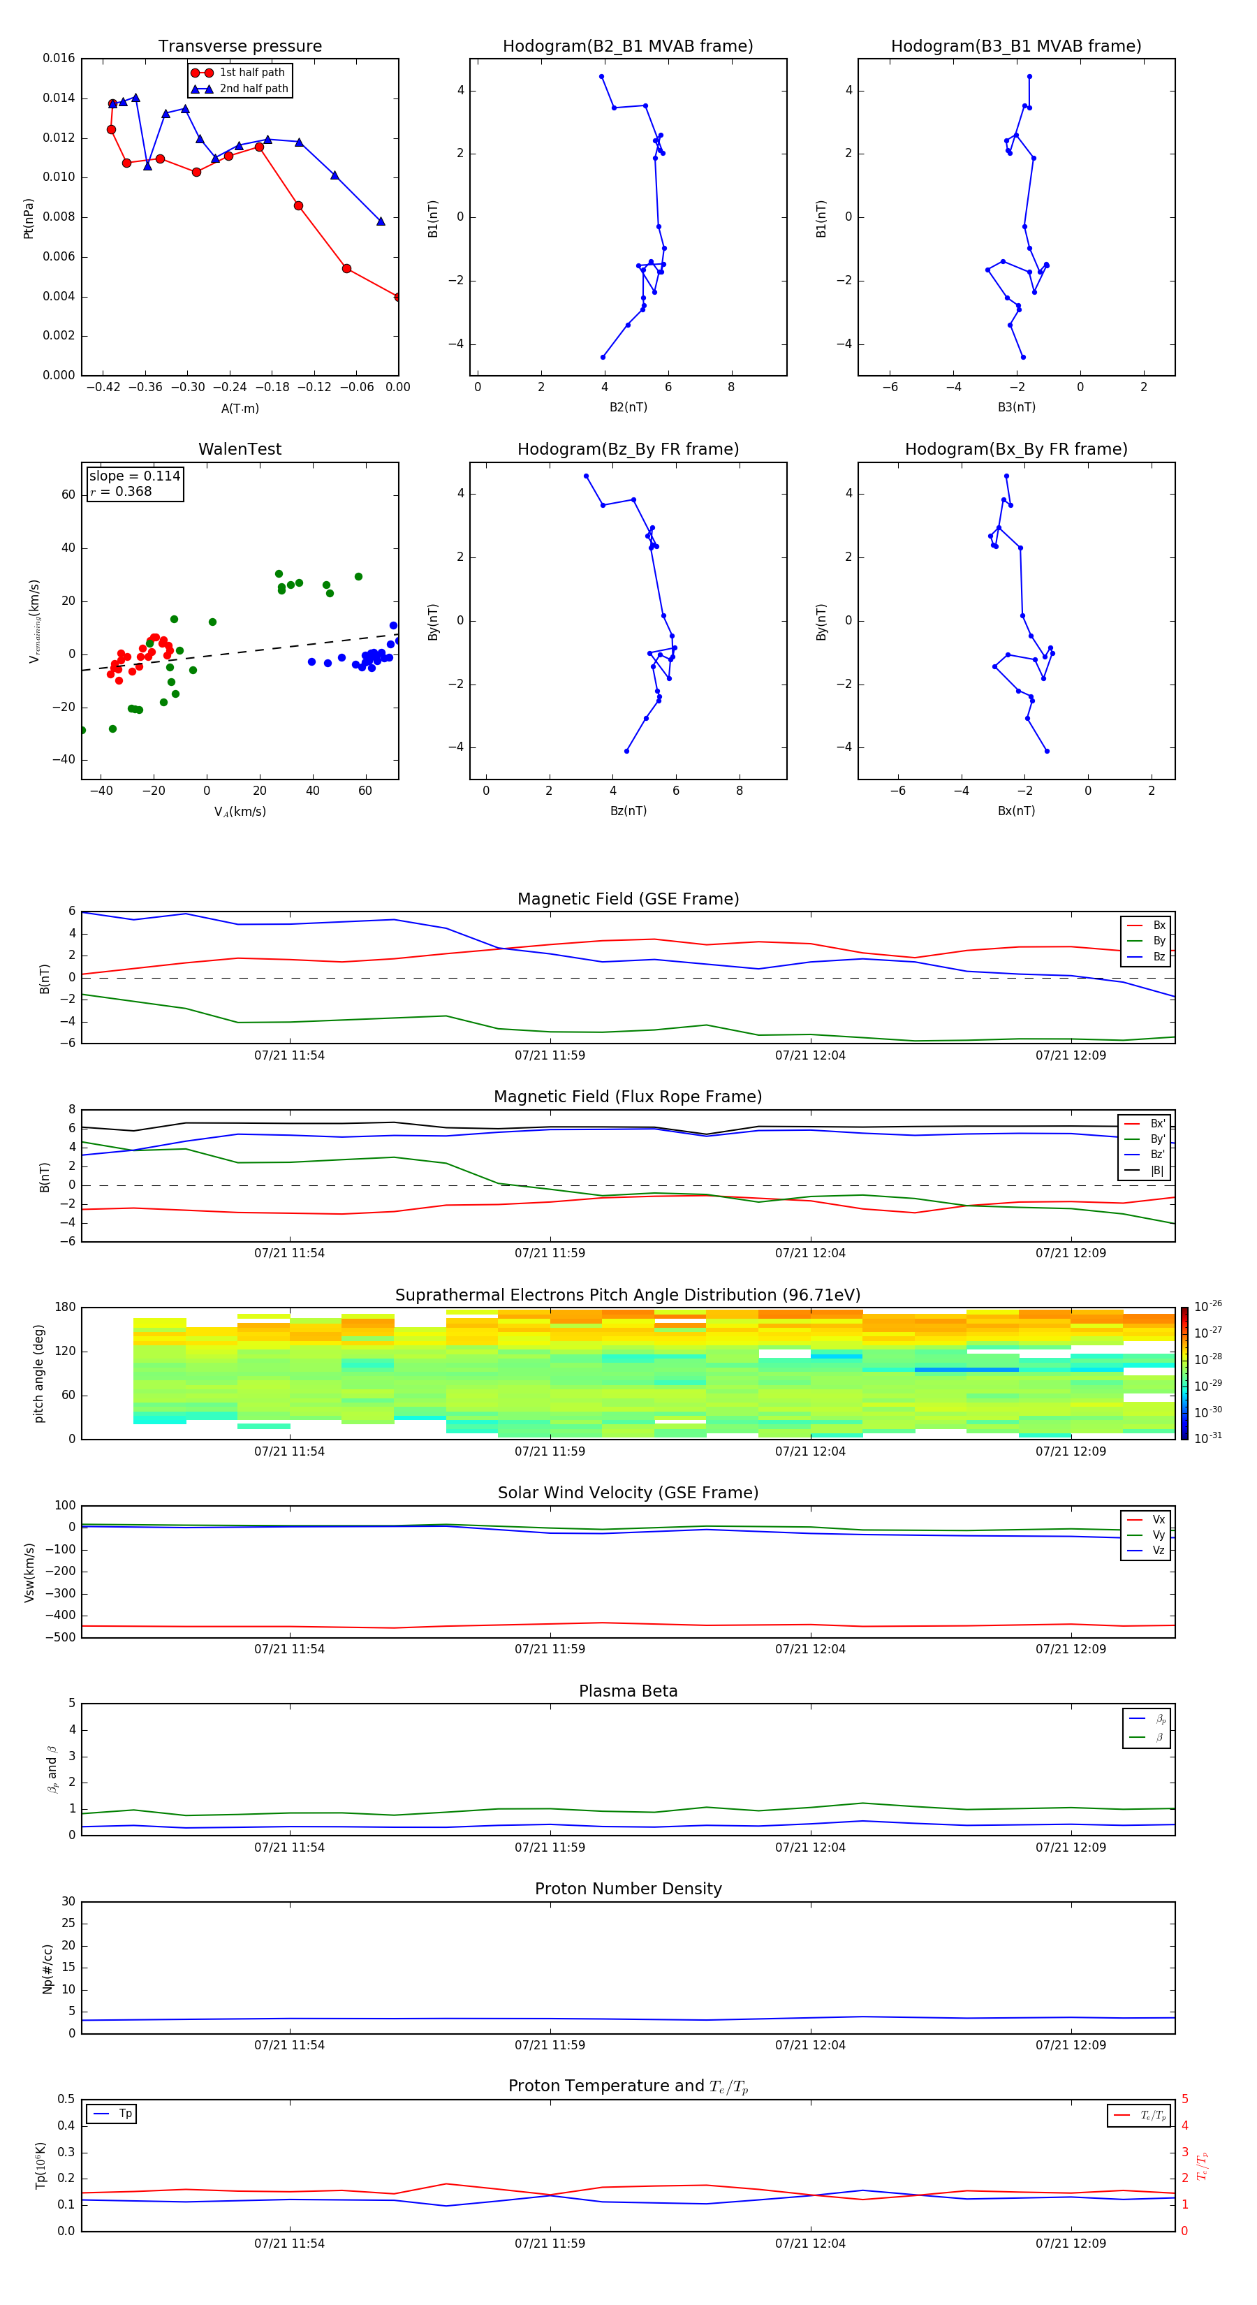
Task: Click "07/21 11:59" tick under Plasma Beta panel
Action: point(550,1847)
